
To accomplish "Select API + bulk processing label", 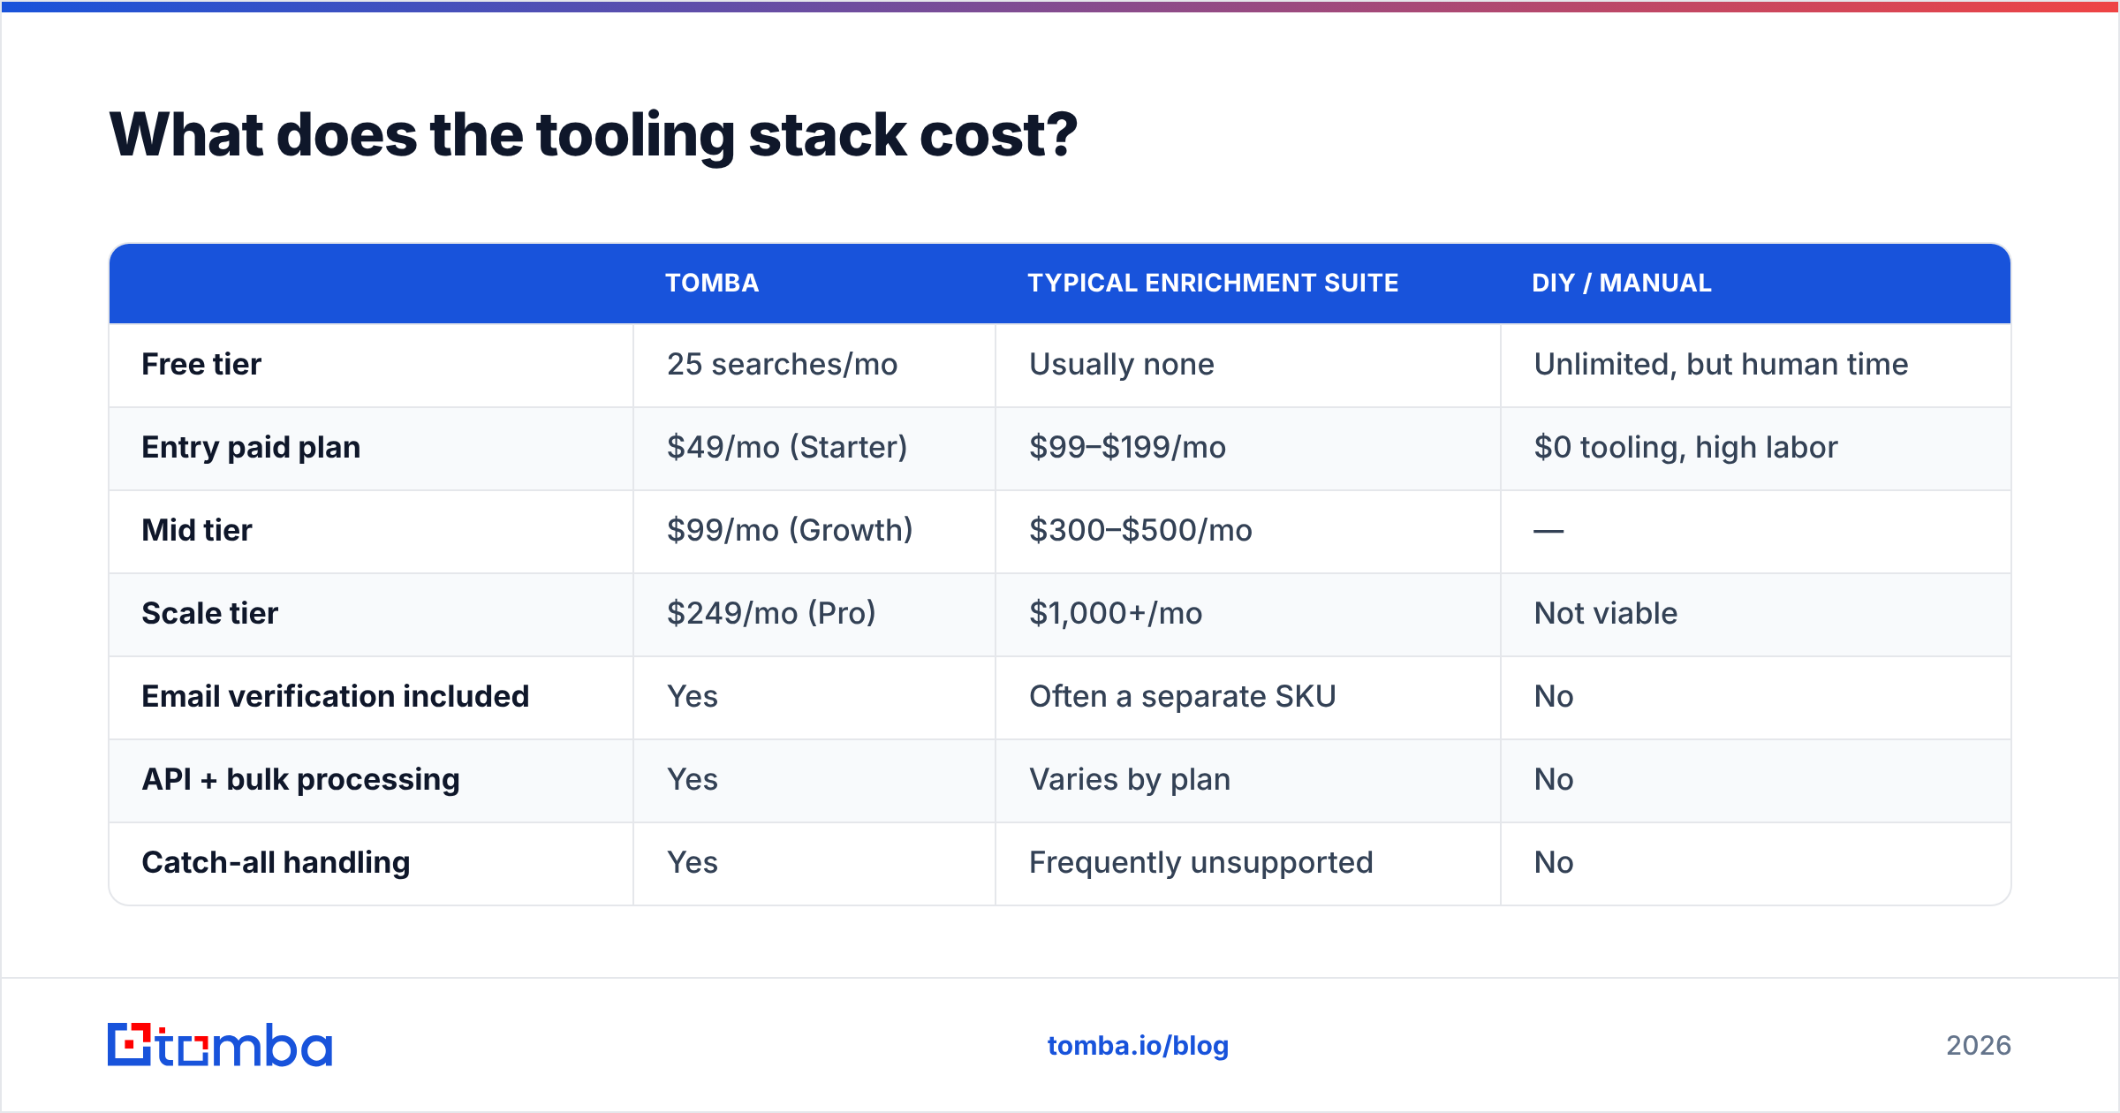I will tap(300, 780).
